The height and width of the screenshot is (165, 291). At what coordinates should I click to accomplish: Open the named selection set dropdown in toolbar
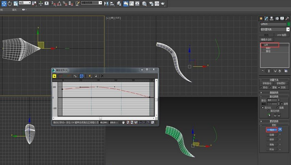click(x=100, y=3)
